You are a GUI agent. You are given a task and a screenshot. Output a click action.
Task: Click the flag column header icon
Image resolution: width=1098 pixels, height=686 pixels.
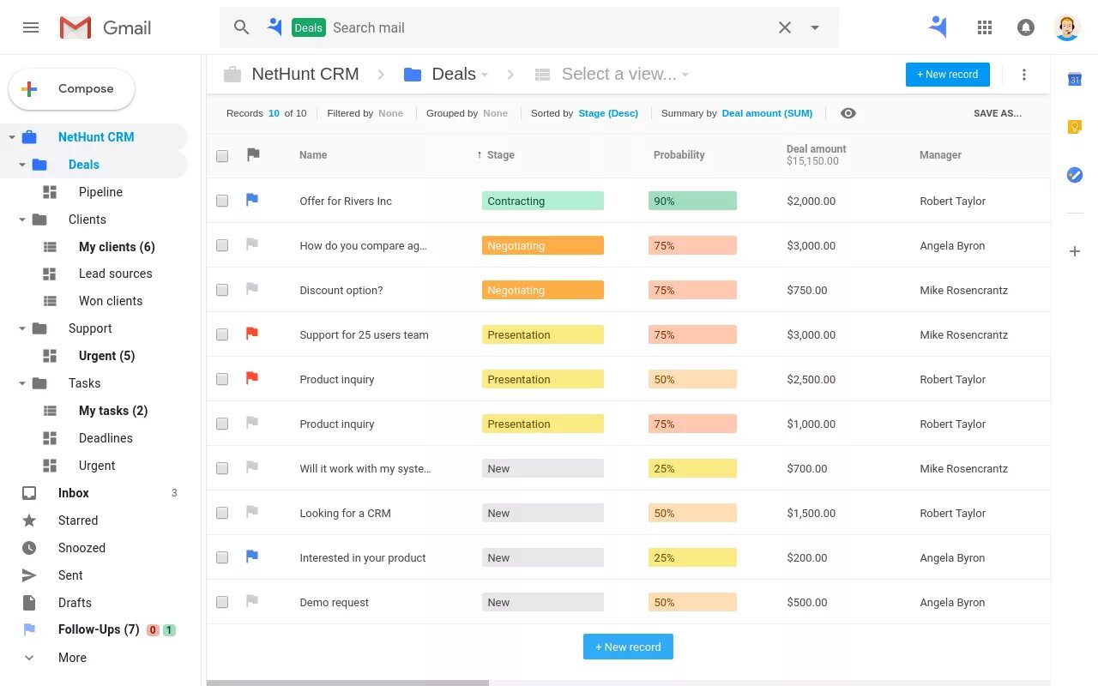252,154
